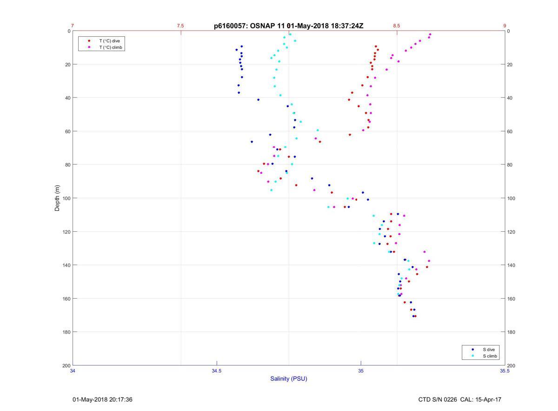Click the 'S dive' legend label
This screenshot has width=558, height=411.
488,349
